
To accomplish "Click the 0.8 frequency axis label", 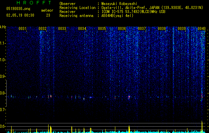I will coord(3,93).
